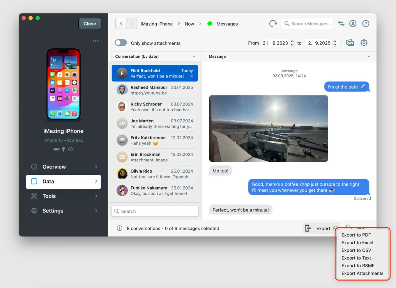Choose Export Attachments
The height and width of the screenshot is (288, 396).
coord(362,273)
